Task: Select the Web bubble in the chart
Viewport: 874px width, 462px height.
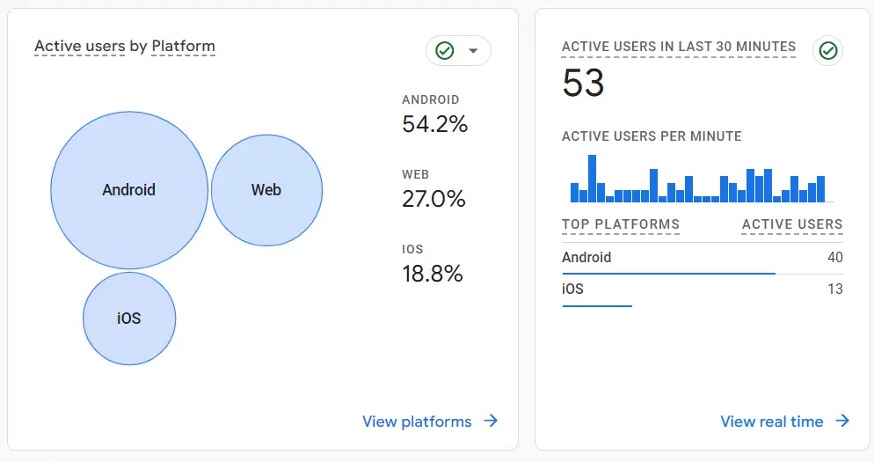Action: [266, 190]
